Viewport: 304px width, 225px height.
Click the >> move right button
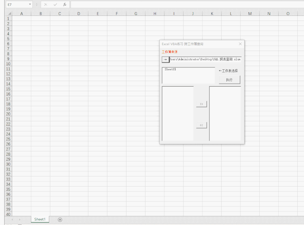(202, 104)
